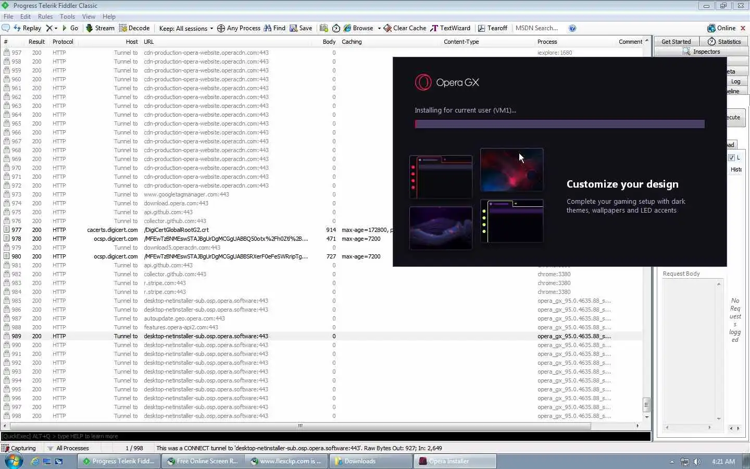Click the session list scroll-up arrow
Screen dimensions: 750x469
647,40
